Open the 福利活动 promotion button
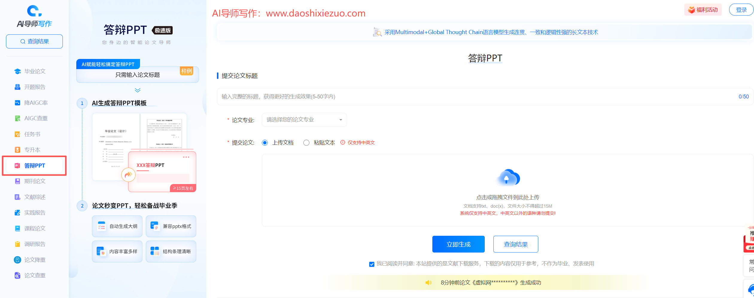754x298 pixels. (703, 10)
